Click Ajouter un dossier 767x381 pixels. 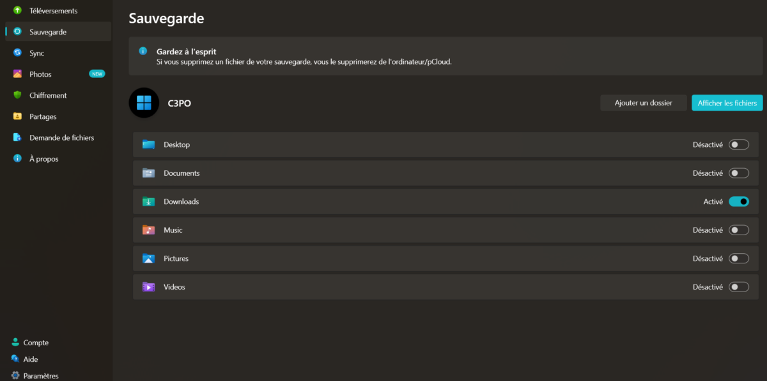(643, 102)
